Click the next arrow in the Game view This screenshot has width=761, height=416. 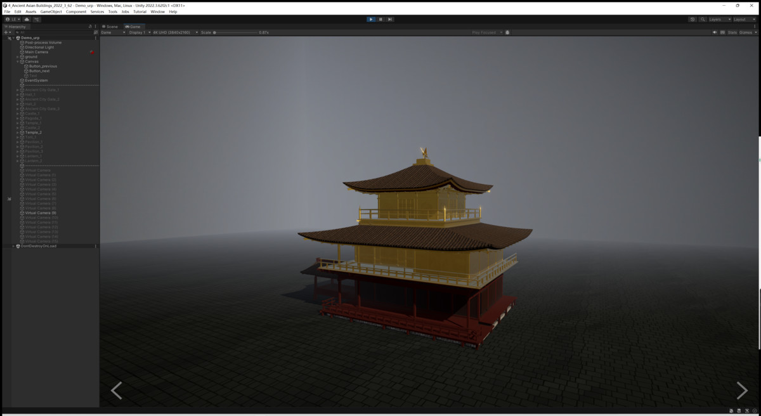coord(741,391)
